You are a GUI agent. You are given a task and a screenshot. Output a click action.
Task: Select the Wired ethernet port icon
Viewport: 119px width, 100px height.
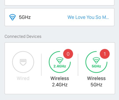23,62
